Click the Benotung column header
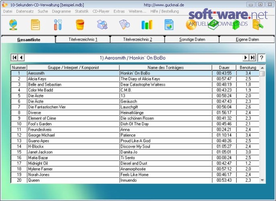Viewport: 276px width, 201px height. click(248, 68)
